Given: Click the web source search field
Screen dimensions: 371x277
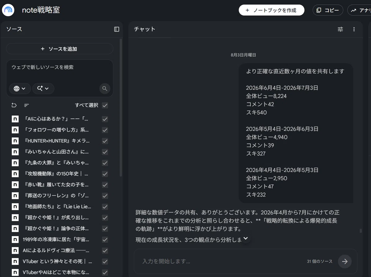Looking at the screenshot, I should pos(60,67).
